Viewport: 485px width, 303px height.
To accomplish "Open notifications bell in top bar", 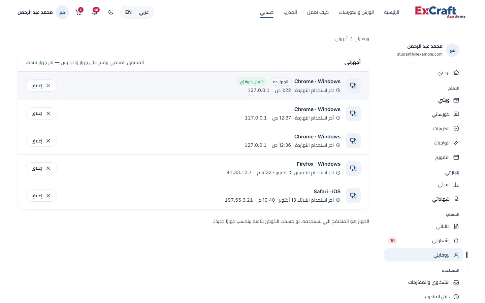I will click(x=95, y=12).
